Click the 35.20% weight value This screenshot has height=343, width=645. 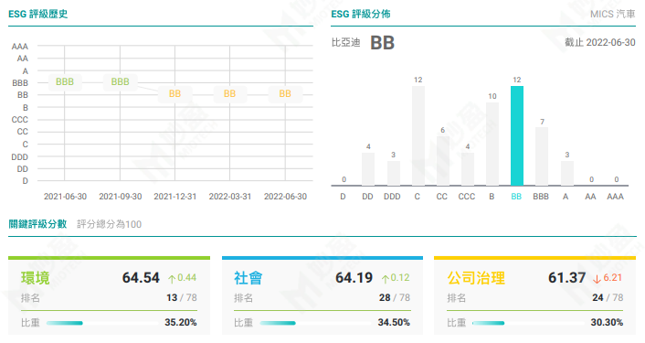181,322
